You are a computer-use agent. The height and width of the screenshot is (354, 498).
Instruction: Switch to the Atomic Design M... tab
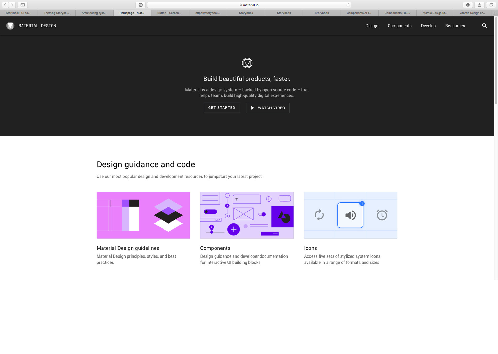pyautogui.click(x=435, y=13)
